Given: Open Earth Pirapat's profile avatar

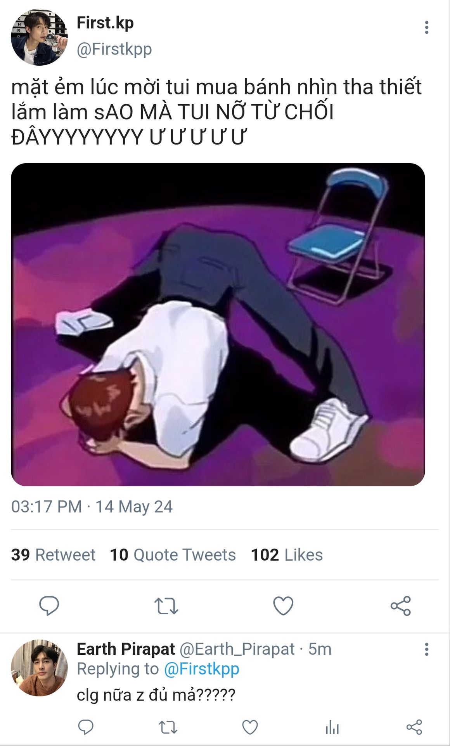Looking at the screenshot, I should 39,668.
